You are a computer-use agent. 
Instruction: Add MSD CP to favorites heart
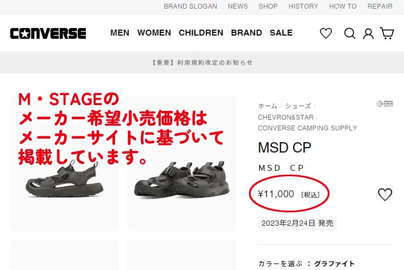click(385, 195)
